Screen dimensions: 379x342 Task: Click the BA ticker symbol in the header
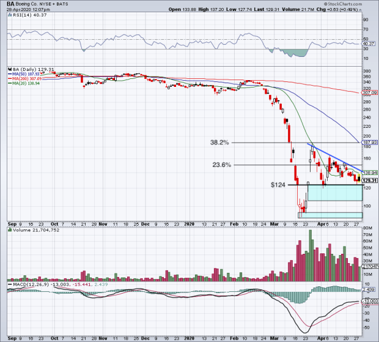(10, 4)
